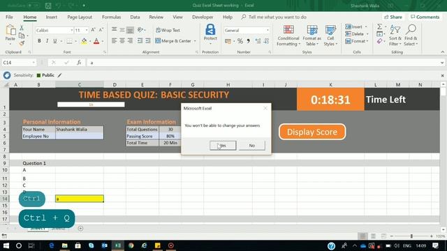Apply the yellow Fill Color
This screenshot has width=447, height=251.
(84, 41)
